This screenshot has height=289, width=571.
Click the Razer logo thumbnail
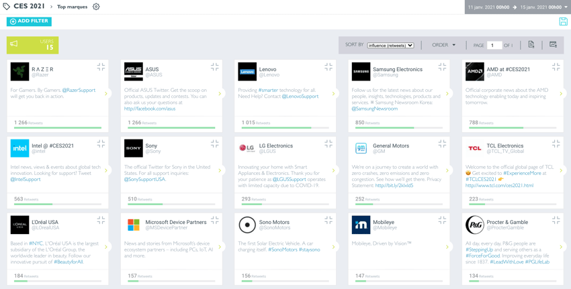pyautogui.click(x=19, y=72)
